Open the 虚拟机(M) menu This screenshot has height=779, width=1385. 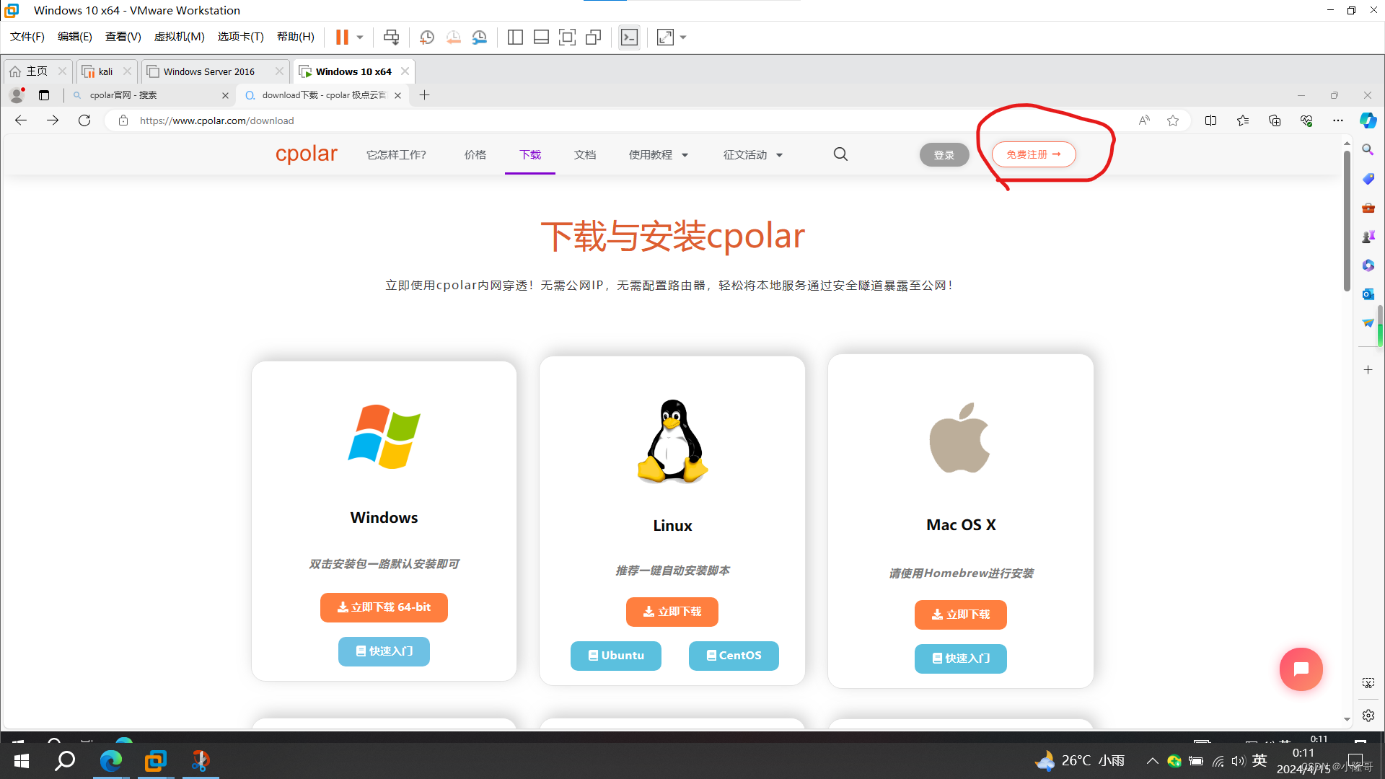(x=179, y=37)
